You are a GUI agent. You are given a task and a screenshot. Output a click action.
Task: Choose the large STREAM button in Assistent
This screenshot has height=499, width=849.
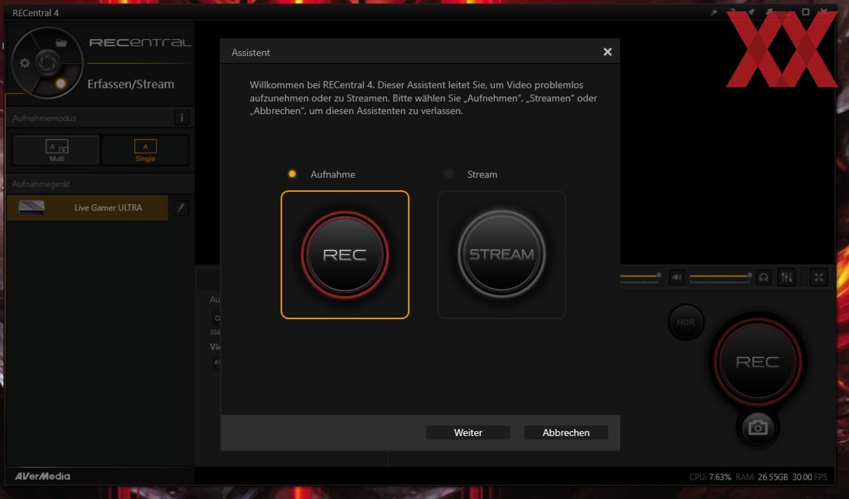click(501, 254)
